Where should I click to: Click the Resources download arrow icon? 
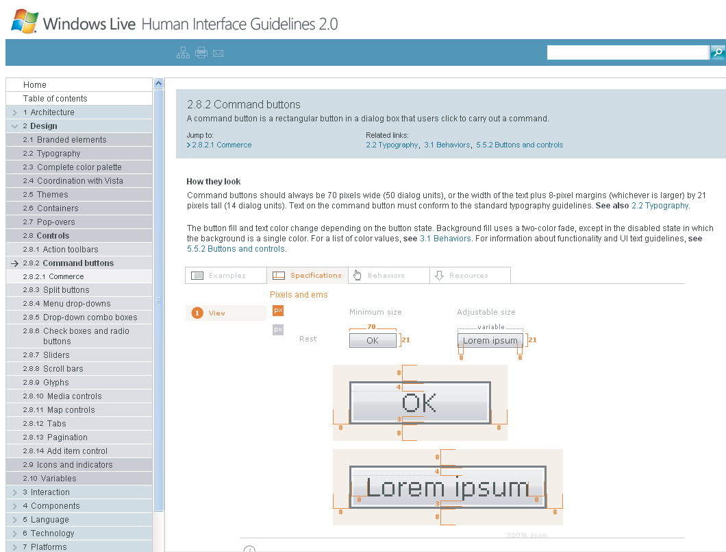(440, 275)
